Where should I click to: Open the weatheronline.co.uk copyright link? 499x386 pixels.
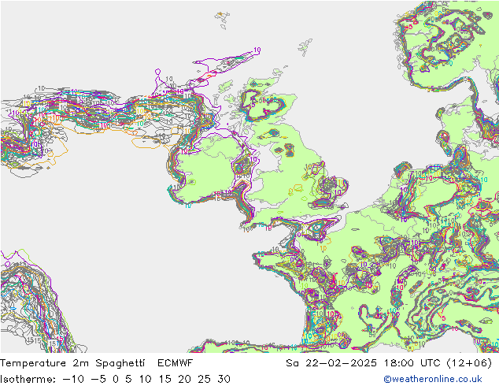[x=432, y=379]
